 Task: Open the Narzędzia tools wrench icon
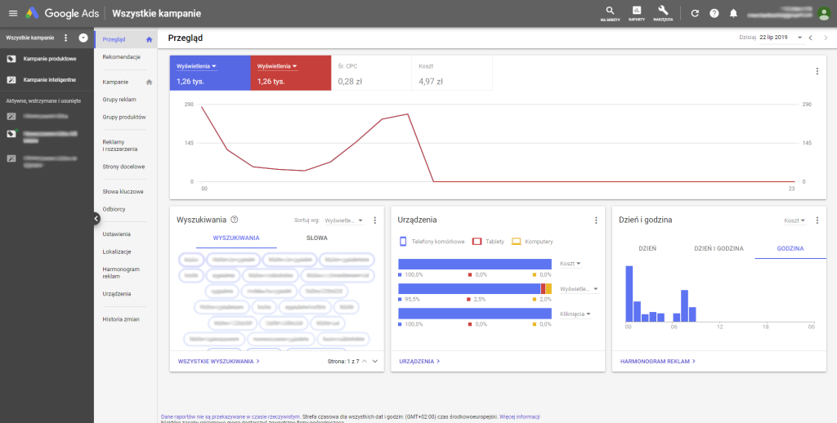pos(663,11)
